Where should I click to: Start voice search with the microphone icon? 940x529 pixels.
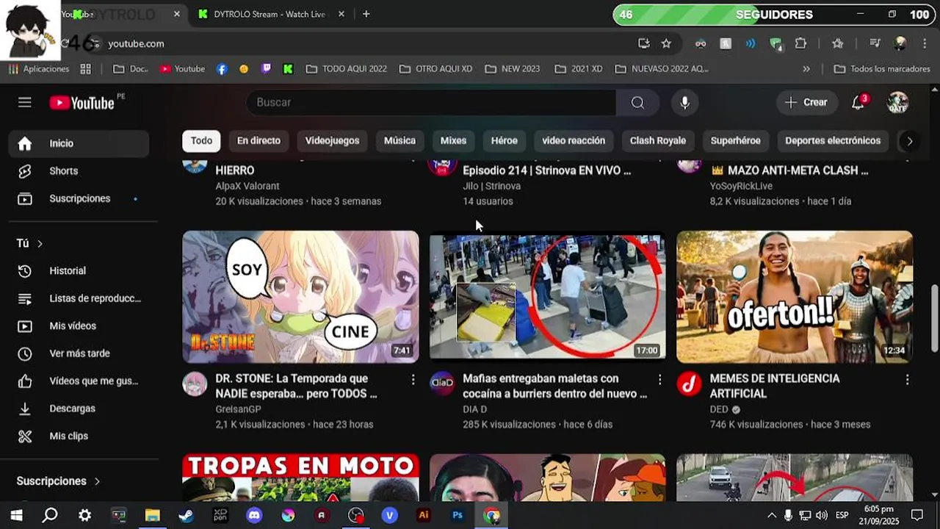(x=684, y=102)
